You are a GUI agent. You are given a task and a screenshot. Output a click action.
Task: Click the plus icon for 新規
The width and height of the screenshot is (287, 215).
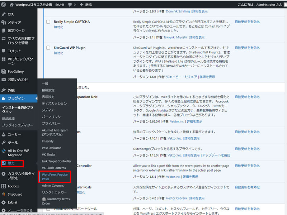[82, 5]
